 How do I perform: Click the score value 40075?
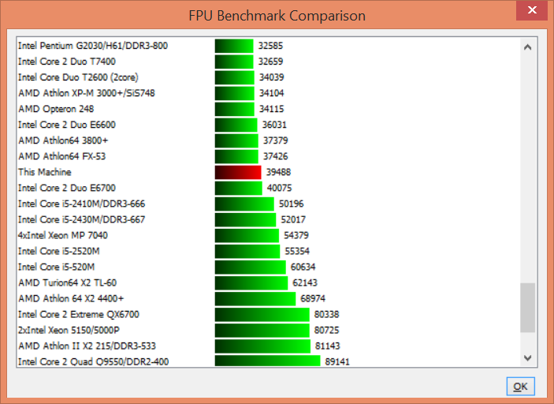(x=280, y=188)
